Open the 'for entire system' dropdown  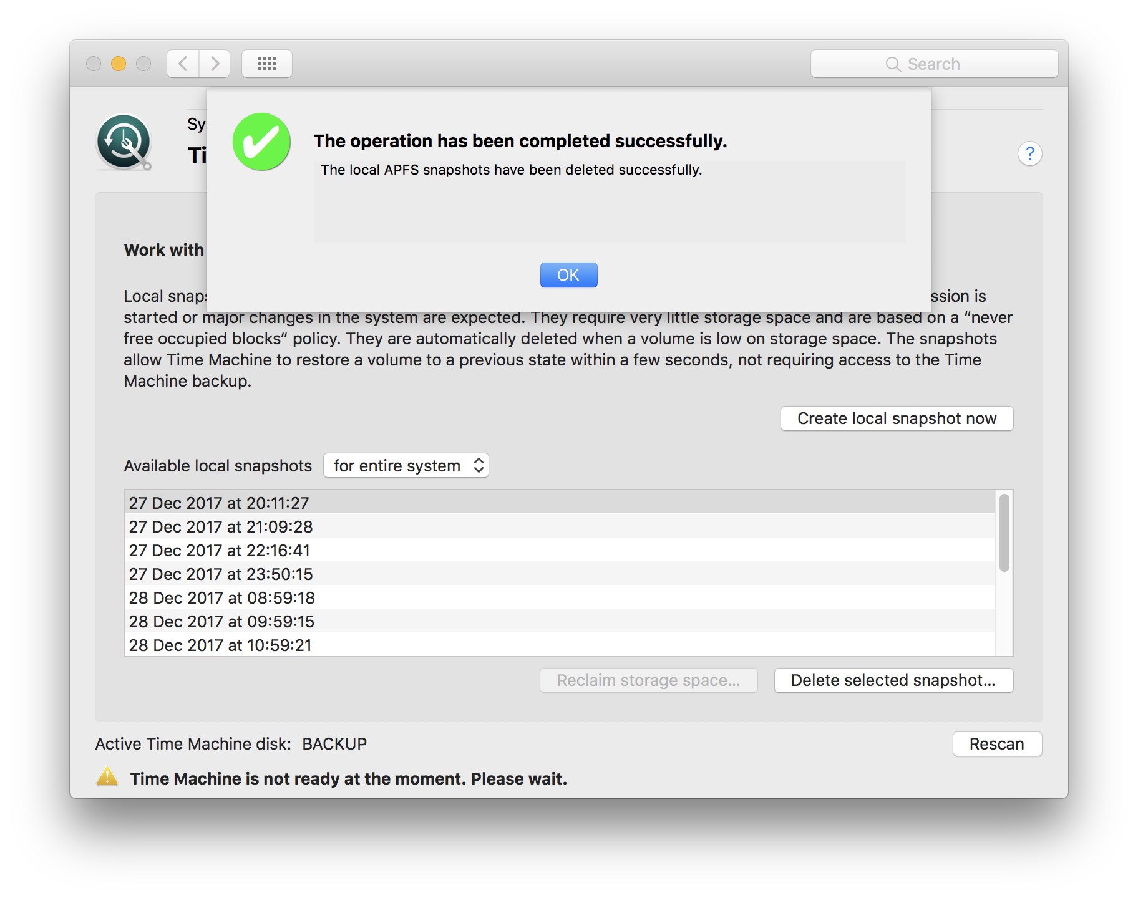[x=406, y=466]
